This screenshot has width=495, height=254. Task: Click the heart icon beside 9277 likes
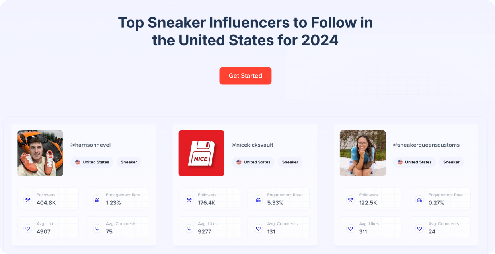[189, 229]
